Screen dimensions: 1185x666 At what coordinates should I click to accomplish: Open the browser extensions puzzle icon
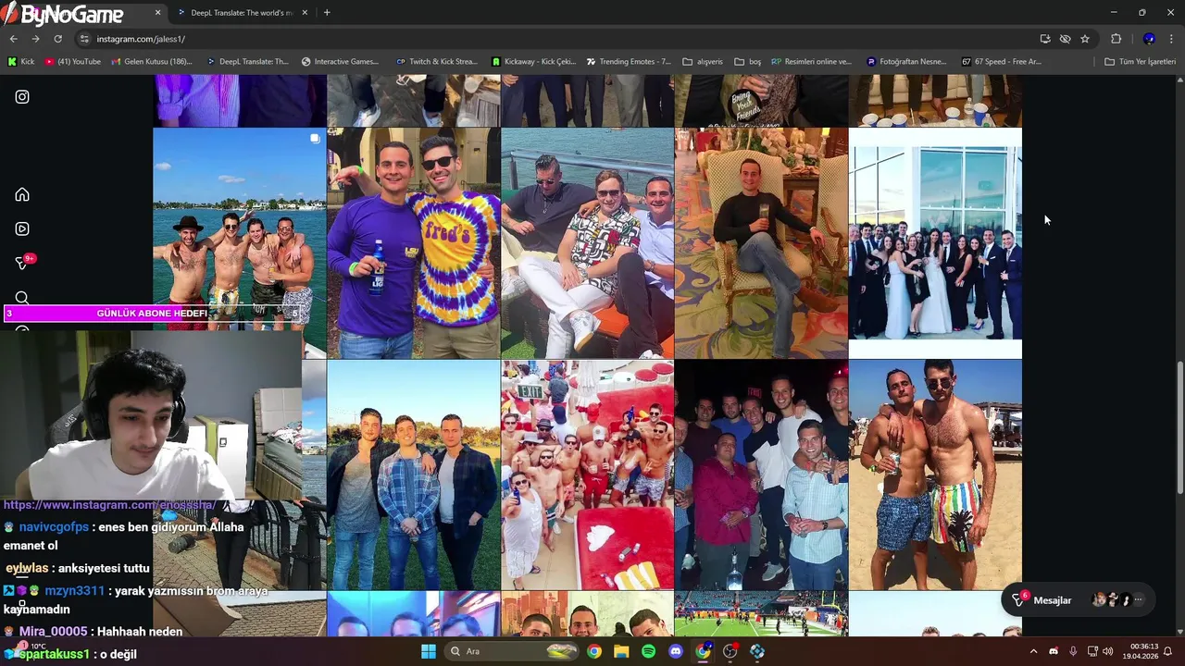(x=1116, y=39)
